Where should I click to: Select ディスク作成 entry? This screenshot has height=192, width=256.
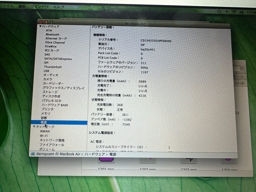click(x=51, y=96)
